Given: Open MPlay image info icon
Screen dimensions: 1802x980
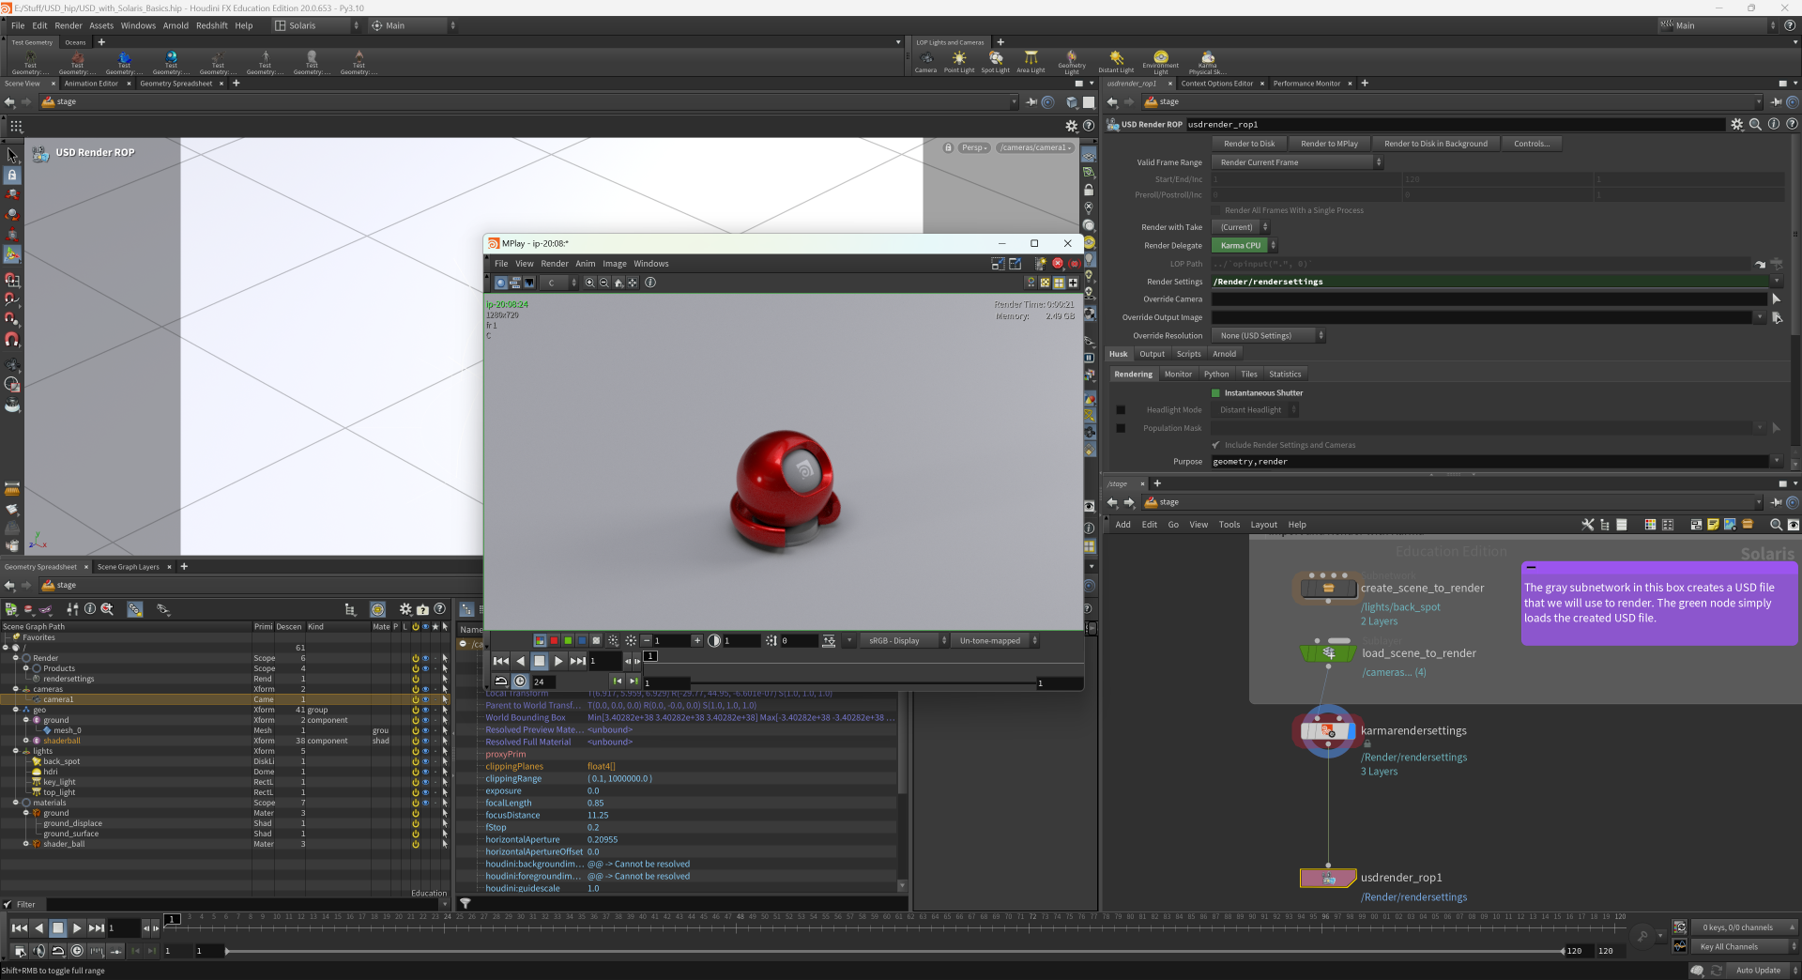Looking at the screenshot, I should click(650, 283).
